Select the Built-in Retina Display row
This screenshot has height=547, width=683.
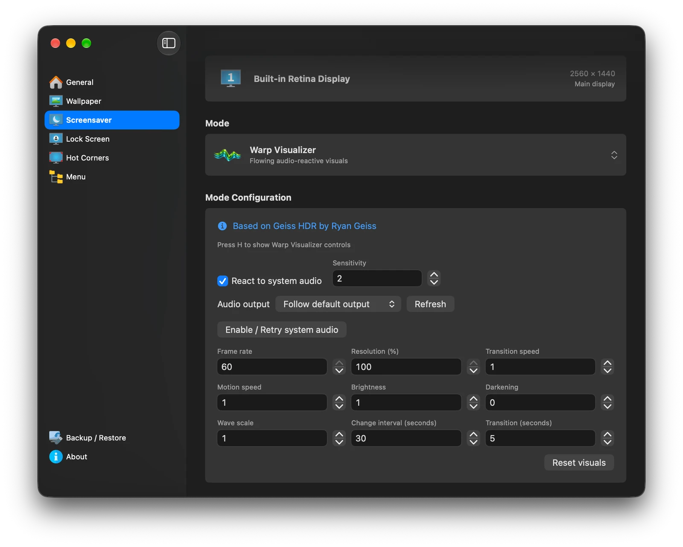[x=415, y=79]
